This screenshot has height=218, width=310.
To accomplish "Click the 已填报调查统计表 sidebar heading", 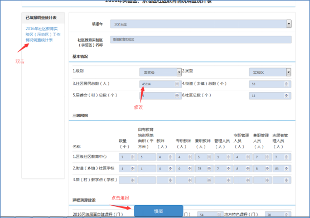I will (x=41, y=18).
